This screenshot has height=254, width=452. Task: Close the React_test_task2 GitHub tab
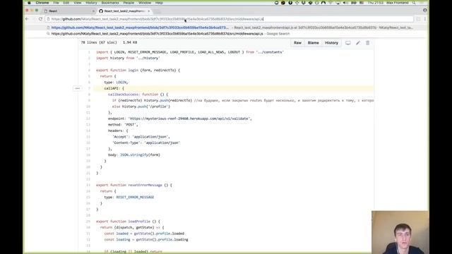149,11
